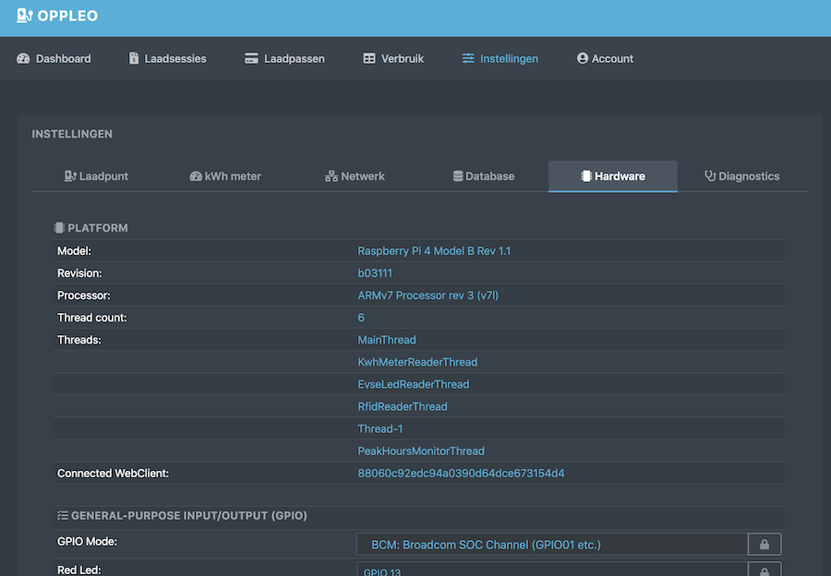The image size is (831, 576).
Task: Switch to the Laadpunt settings tab
Action: 96,176
